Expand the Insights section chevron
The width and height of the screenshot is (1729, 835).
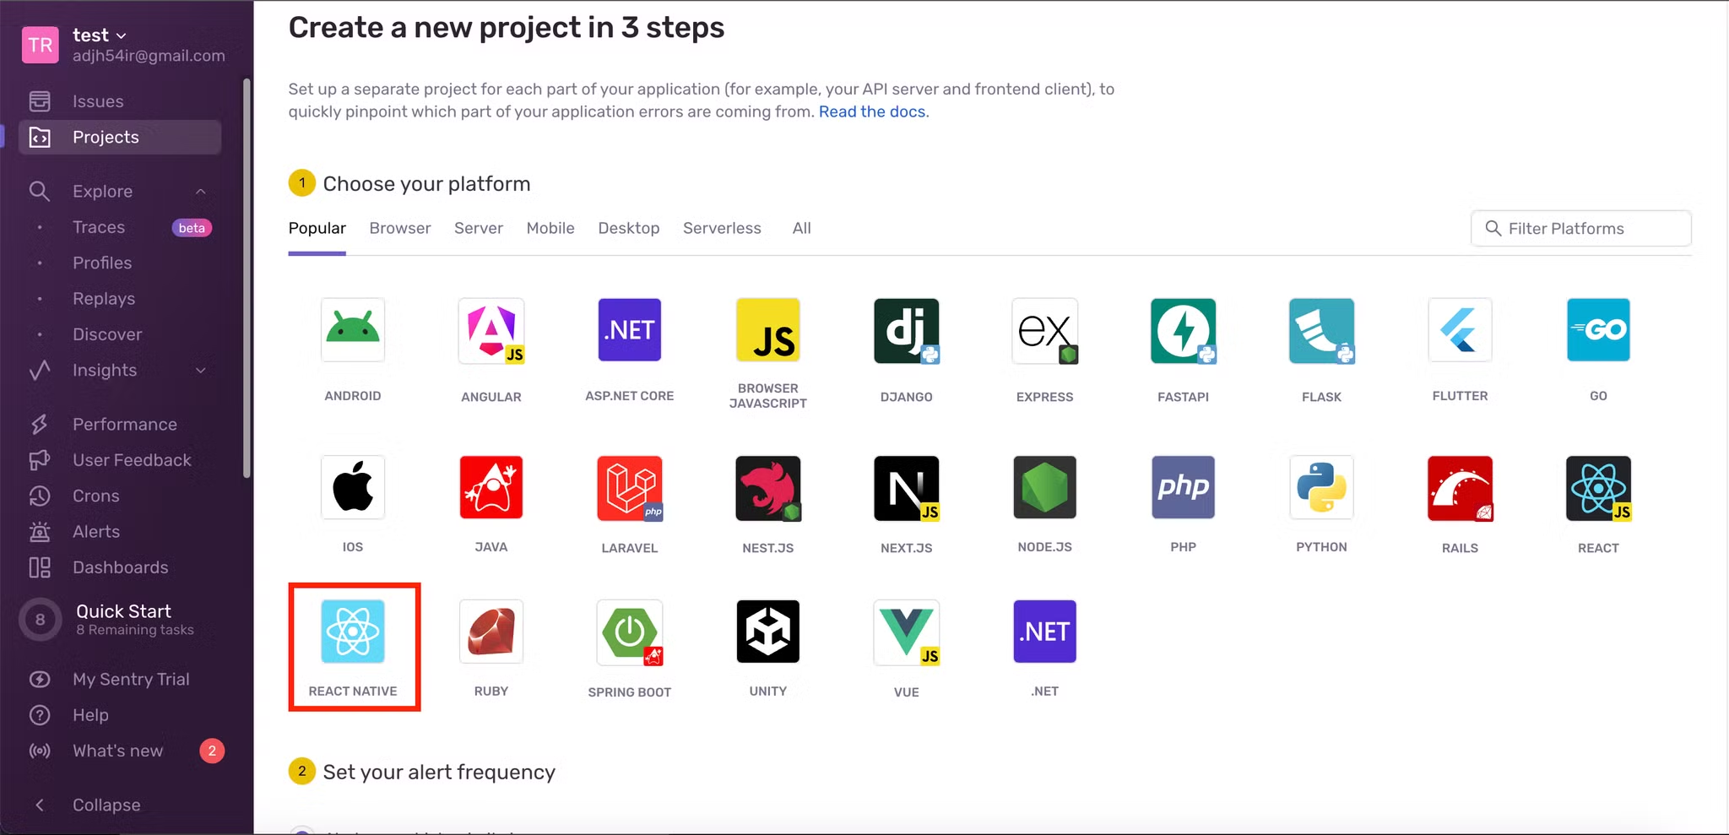(x=201, y=370)
